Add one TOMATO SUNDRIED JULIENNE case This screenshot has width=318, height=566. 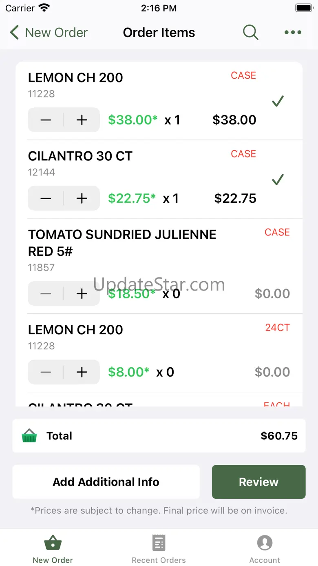(x=82, y=294)
